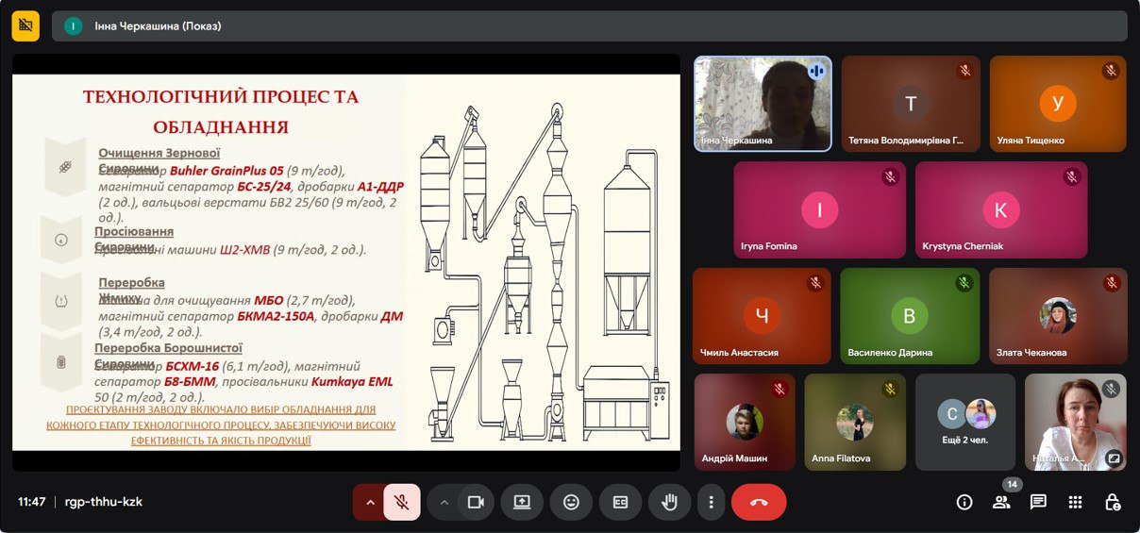1140x533 pixels.
Task: Click the meeting code rgp-thhu-kzk
Action: click(104, 502)
